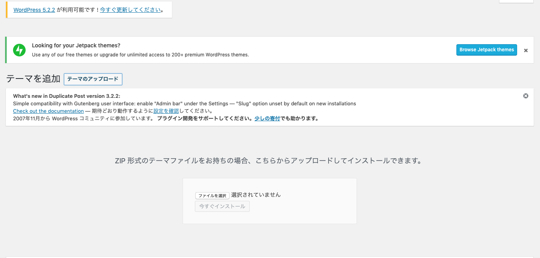The height and width of the screenshot is (258, 540).
Task: Click the 少しの寄付 donation link
Action: coord(267,118)
